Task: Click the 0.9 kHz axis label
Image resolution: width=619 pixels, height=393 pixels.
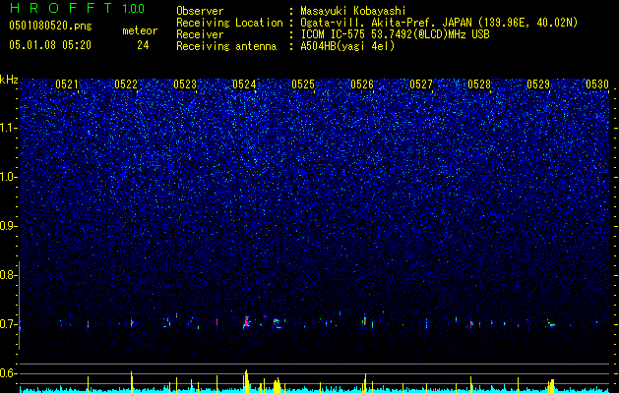Action: coord(9,226)
